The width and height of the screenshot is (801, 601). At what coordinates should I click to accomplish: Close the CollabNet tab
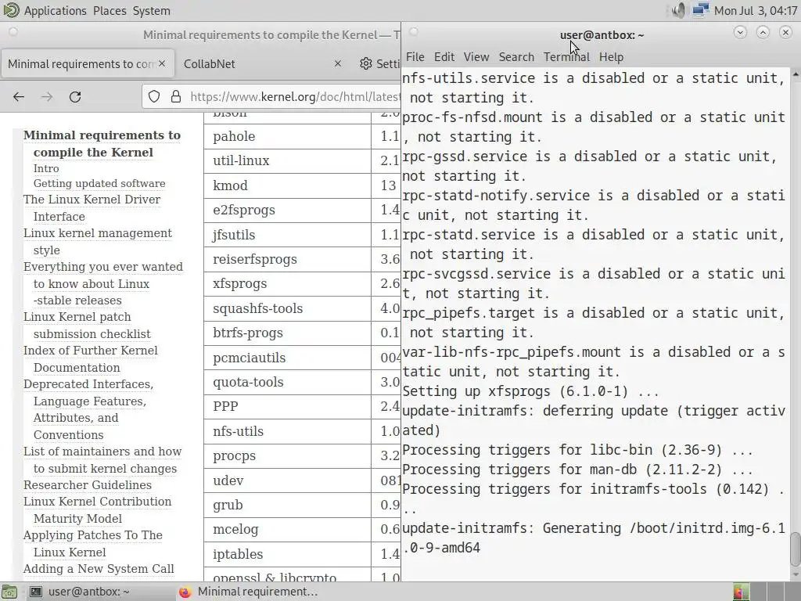[x=338, y=63]
